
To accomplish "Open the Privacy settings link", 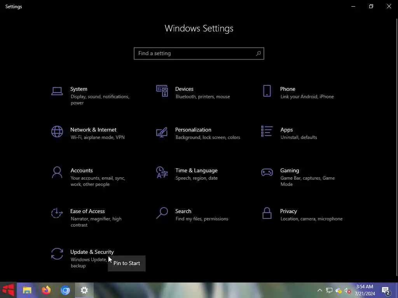I will [x=288, y=211].
